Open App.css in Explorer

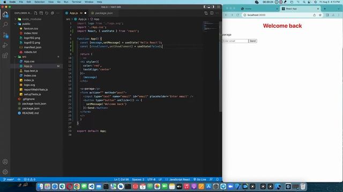[x=29, y=61]
